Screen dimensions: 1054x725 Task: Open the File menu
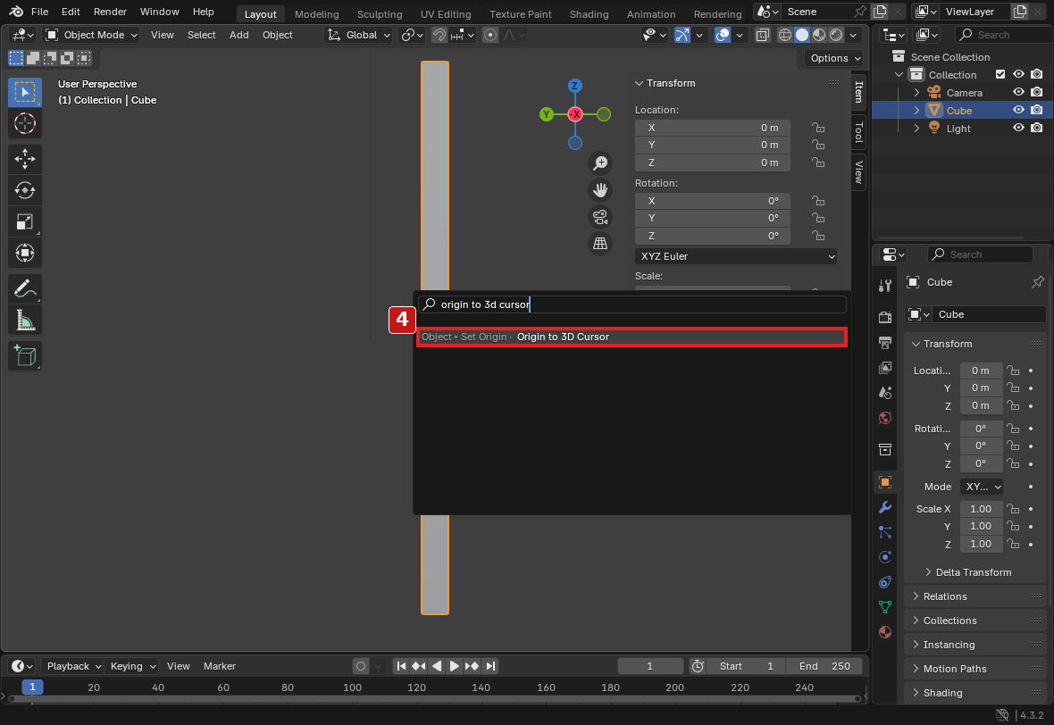39,12
